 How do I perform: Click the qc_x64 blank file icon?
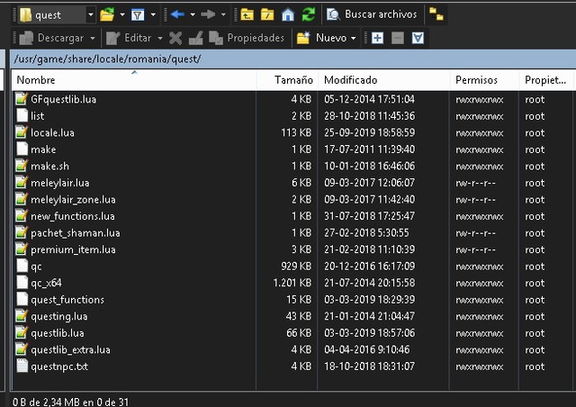pyautogui.click(x=22, y=283)
